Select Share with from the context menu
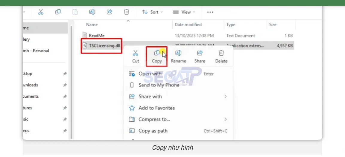 click(178, 97)
